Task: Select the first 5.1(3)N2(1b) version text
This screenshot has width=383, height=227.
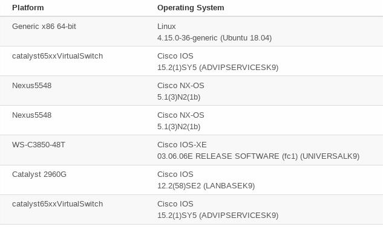Action: [x=178, y=97]
